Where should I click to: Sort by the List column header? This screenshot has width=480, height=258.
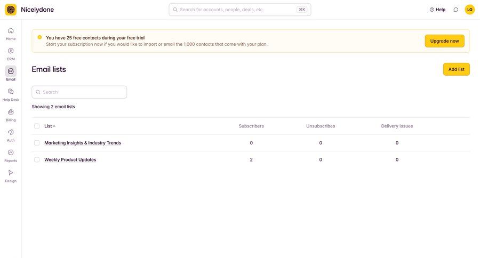[50, 126]
